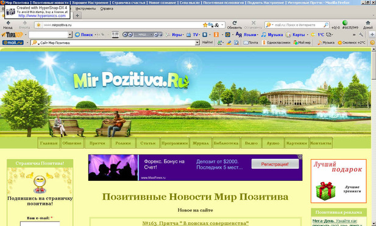Click the Ваш e-mail input field
376x226 pixels.
point(40,224)
